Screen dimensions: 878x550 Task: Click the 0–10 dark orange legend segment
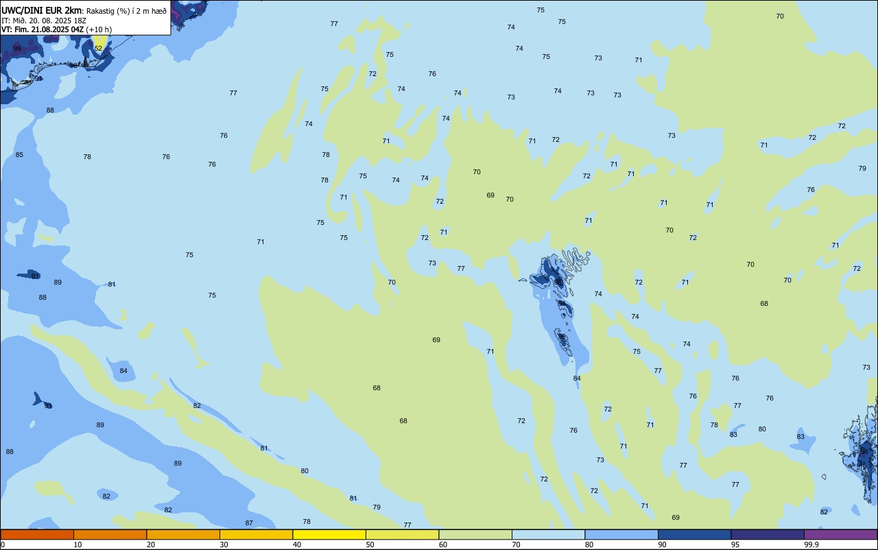(37, 534)
